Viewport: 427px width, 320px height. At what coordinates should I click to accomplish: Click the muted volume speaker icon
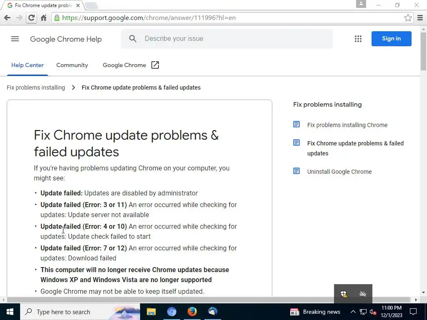[x=373, y=312]
